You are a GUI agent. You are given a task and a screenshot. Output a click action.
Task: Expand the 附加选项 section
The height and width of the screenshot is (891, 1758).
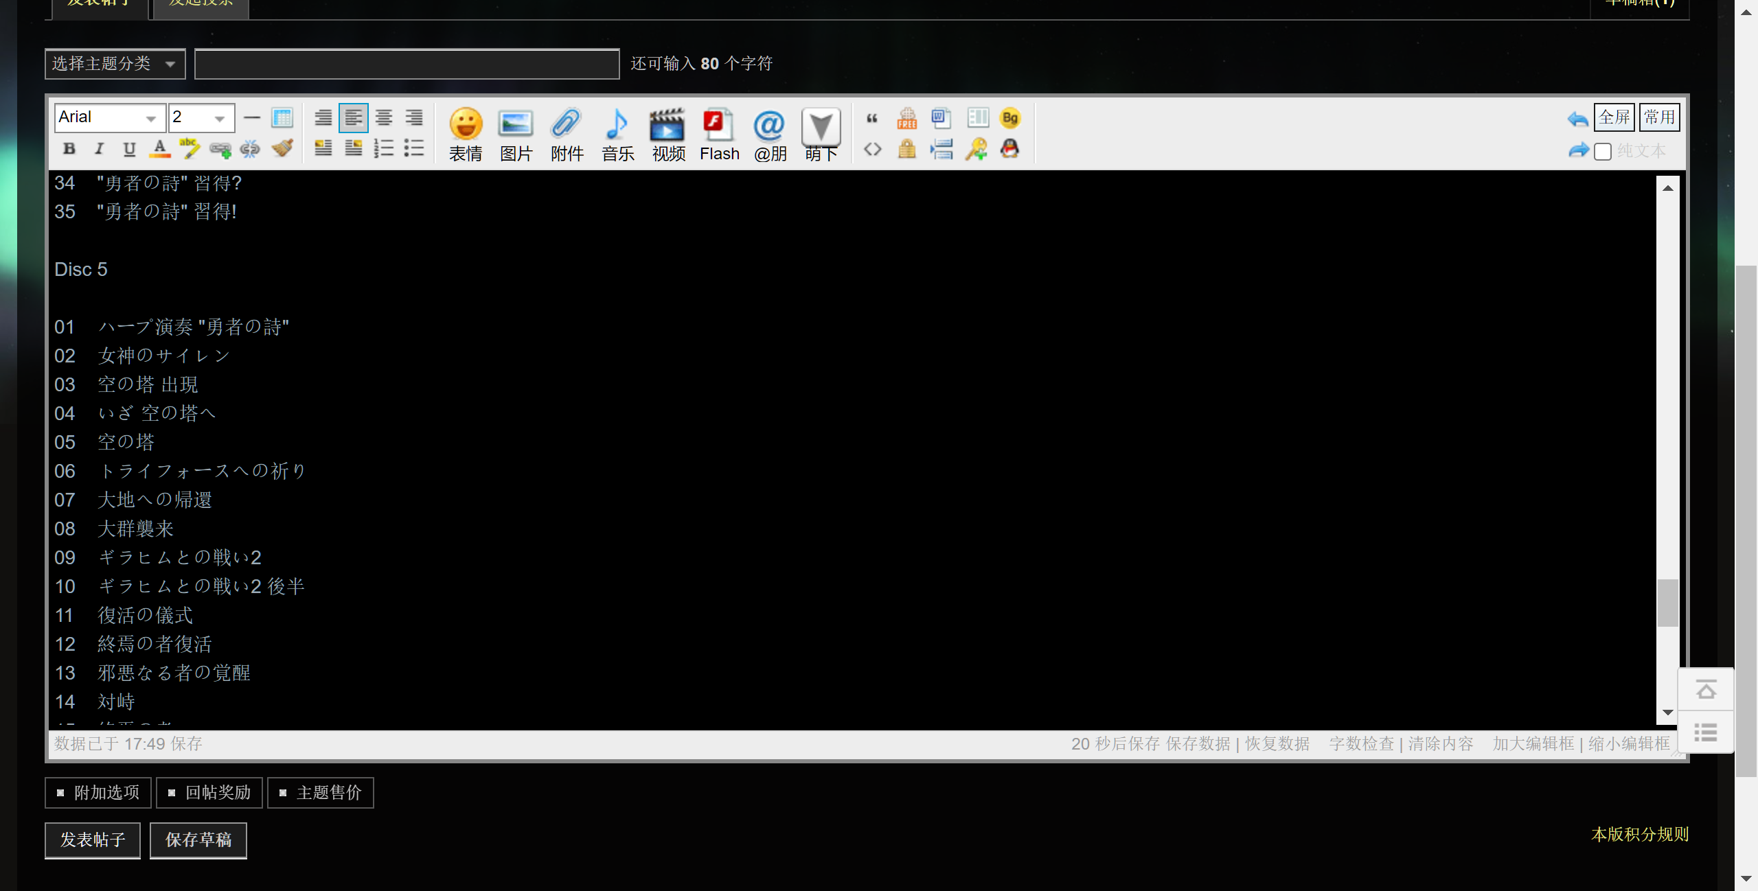pyautogui.click(x=98, y=793)
